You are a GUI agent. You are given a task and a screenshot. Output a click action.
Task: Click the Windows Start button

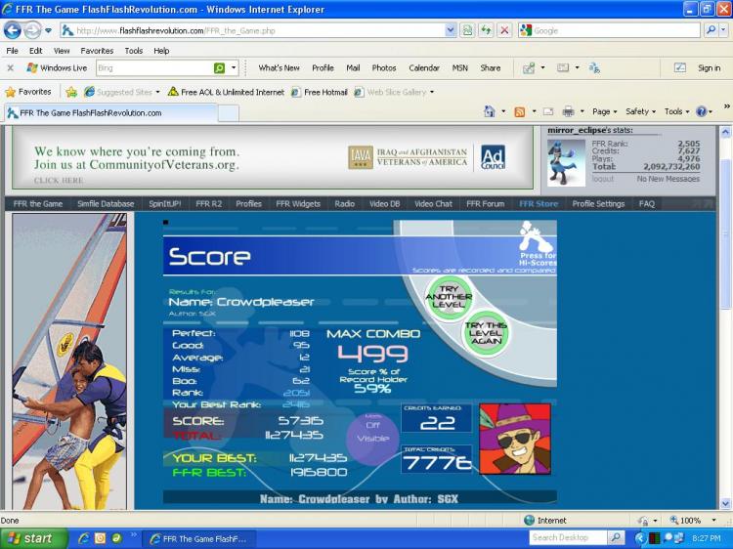point(33,538)
